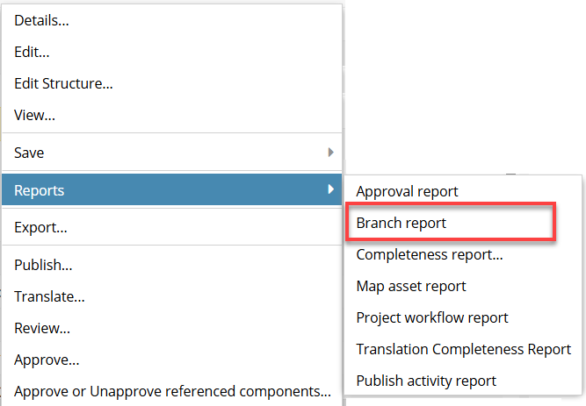Choose Review... from the menu

click(x=171, y=328)
